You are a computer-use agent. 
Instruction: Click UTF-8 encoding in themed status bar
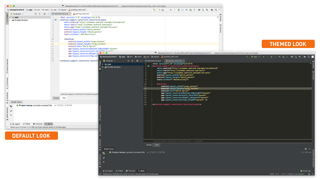(x=283, y=174)
